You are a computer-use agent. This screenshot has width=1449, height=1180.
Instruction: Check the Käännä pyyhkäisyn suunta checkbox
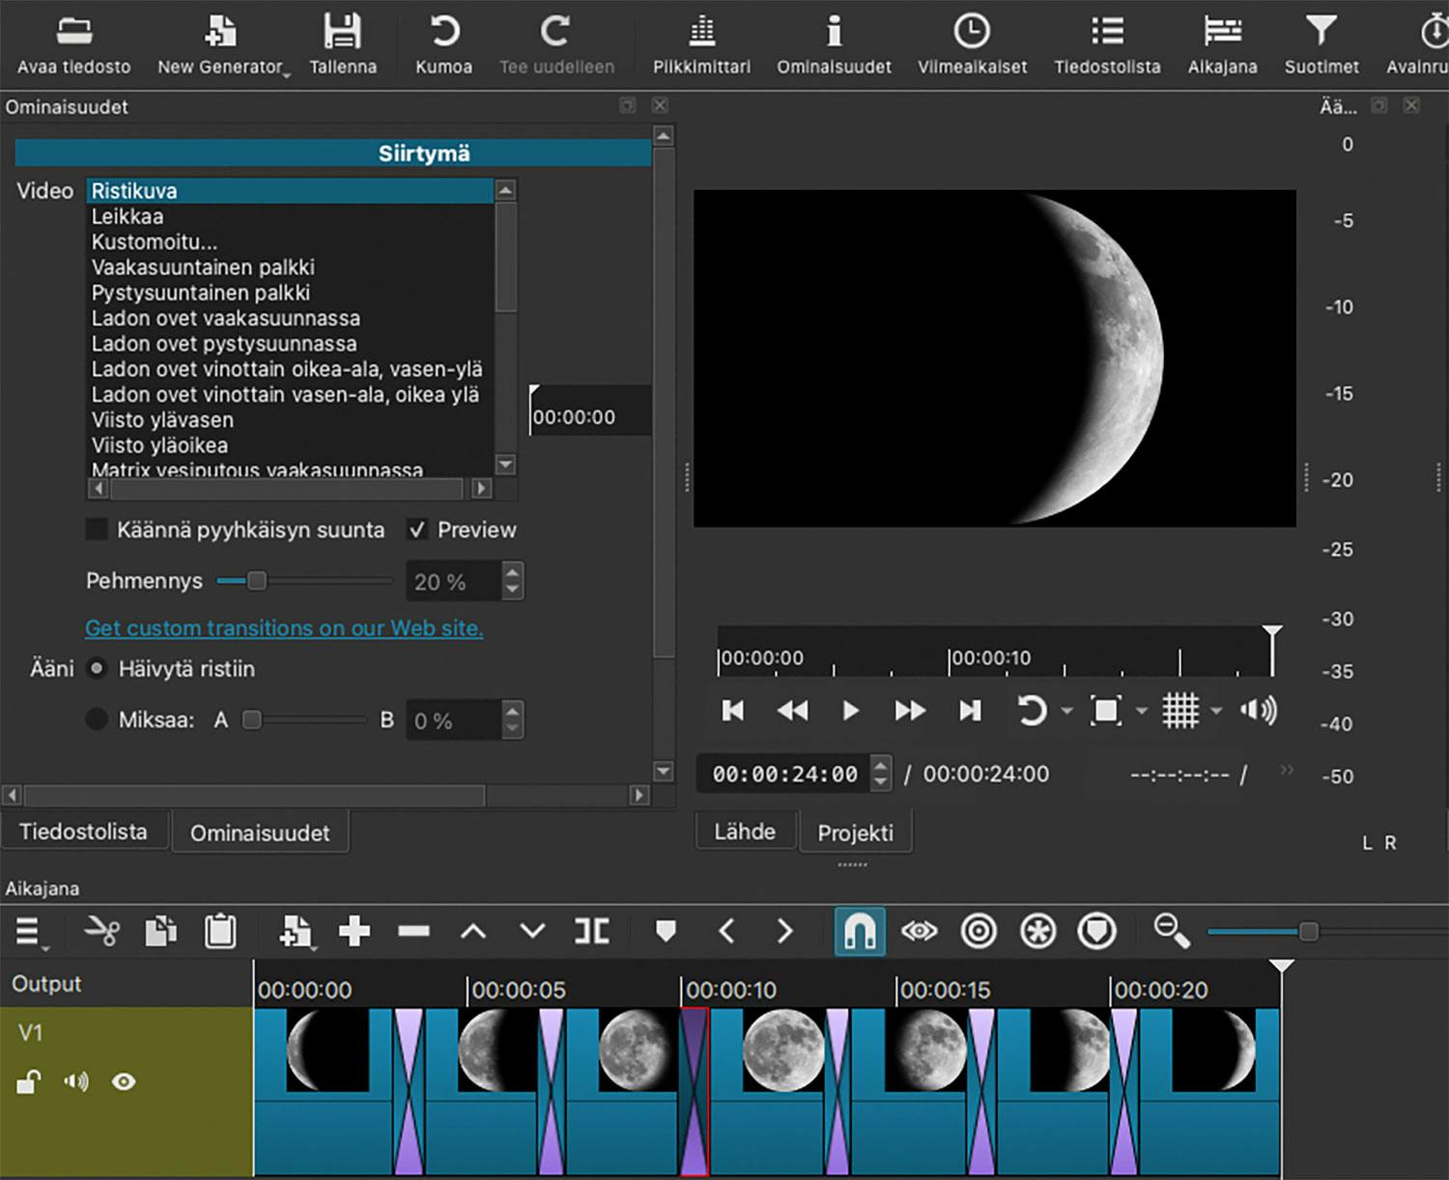point(97,530)
